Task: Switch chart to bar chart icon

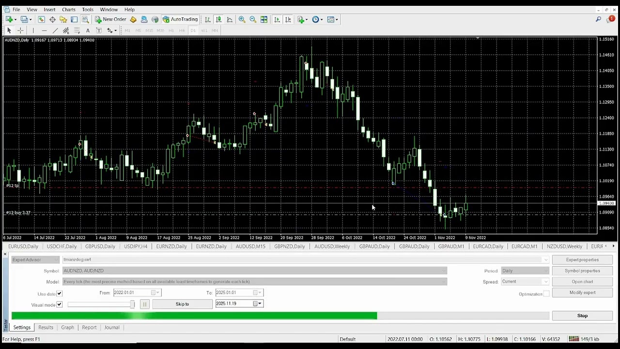Action: (x=207, y=19)
